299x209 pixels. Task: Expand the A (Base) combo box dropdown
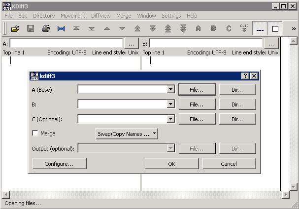click(x=171, y=90)
